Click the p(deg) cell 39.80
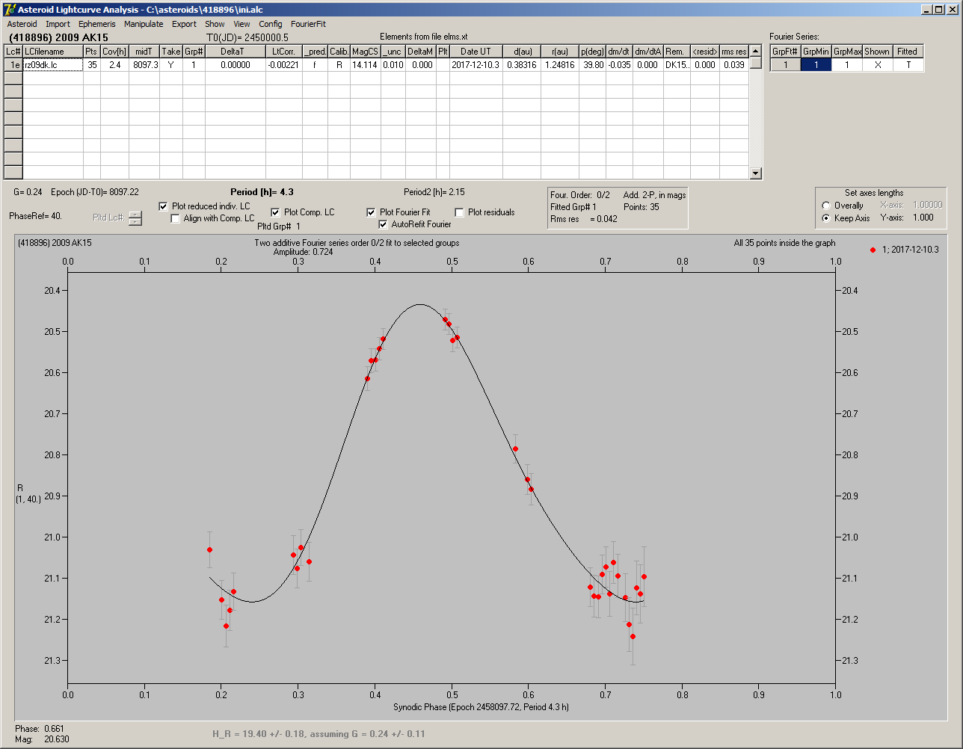 coord(593,65)
